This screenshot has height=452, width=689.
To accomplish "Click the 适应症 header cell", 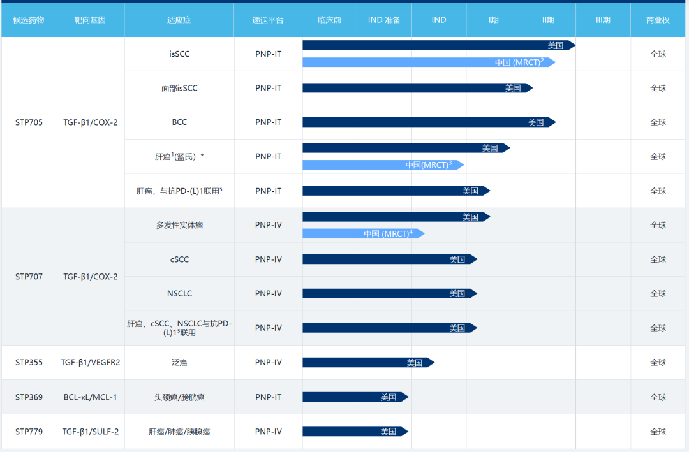I will (179, 20).
